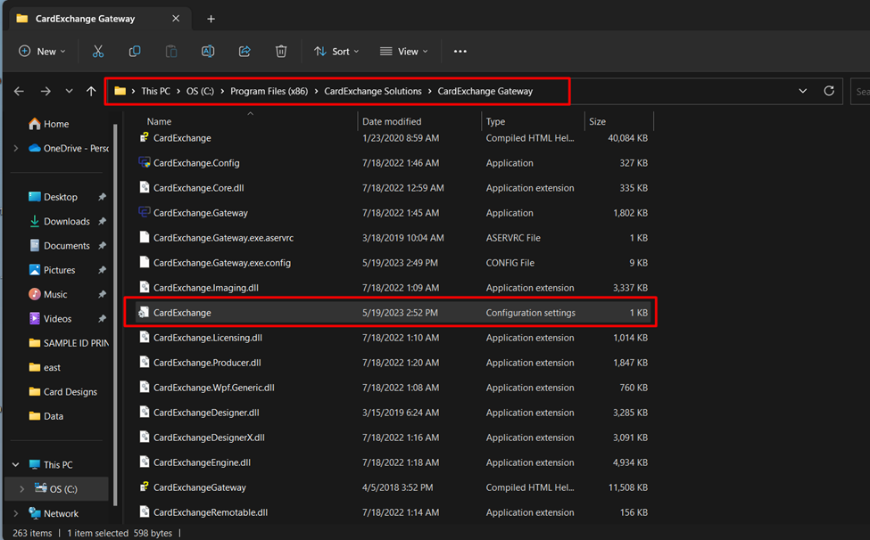Select the CardExchange.Licensing.dll file
The image size is (870, 540).
tap(393, 338)
